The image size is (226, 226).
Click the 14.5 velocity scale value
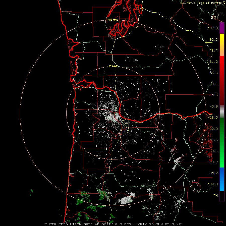point(214,95)
